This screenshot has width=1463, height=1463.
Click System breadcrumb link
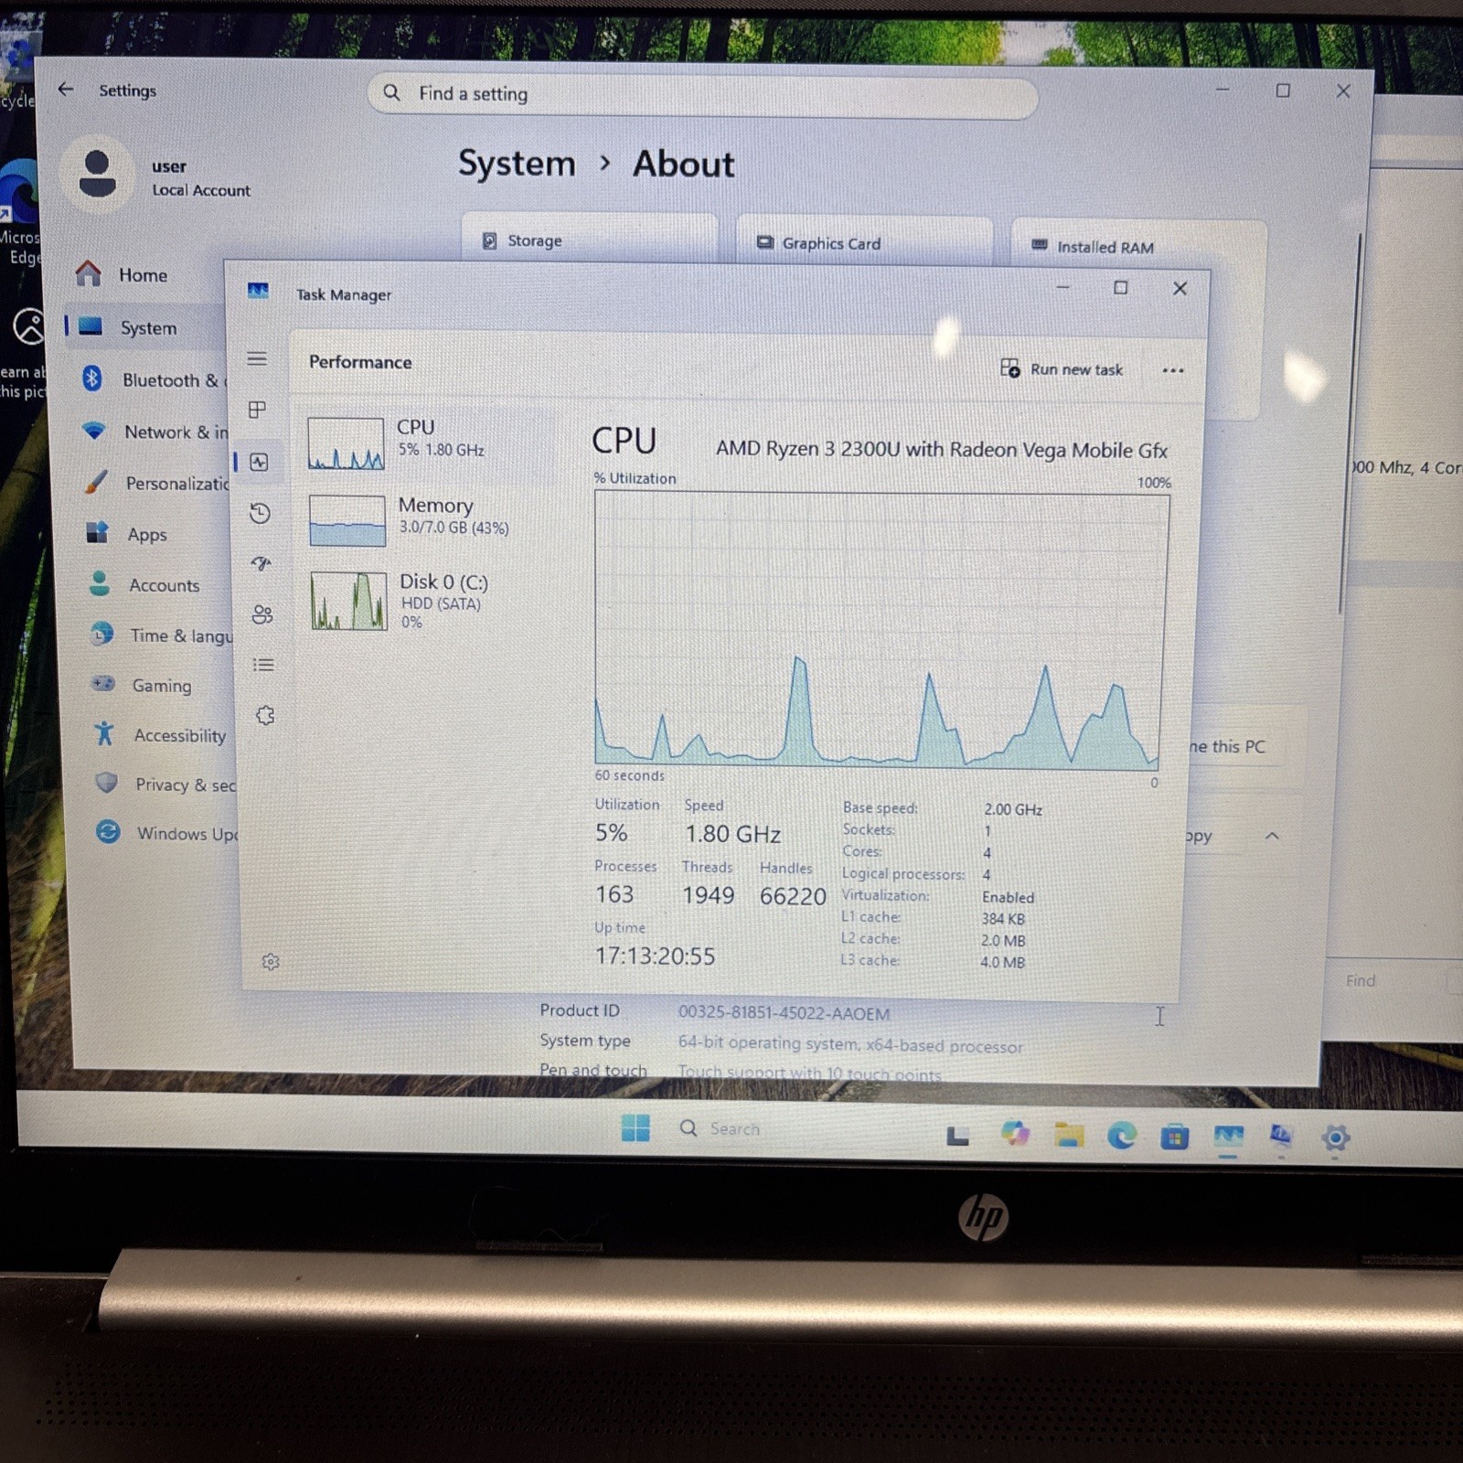pos(517,164)
